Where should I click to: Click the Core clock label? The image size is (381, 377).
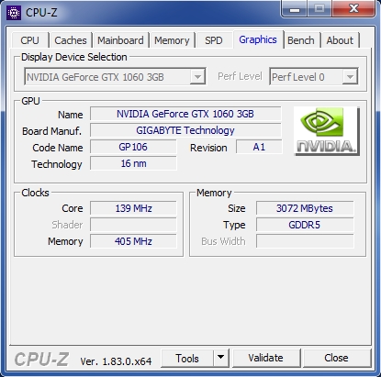(73, 208)
